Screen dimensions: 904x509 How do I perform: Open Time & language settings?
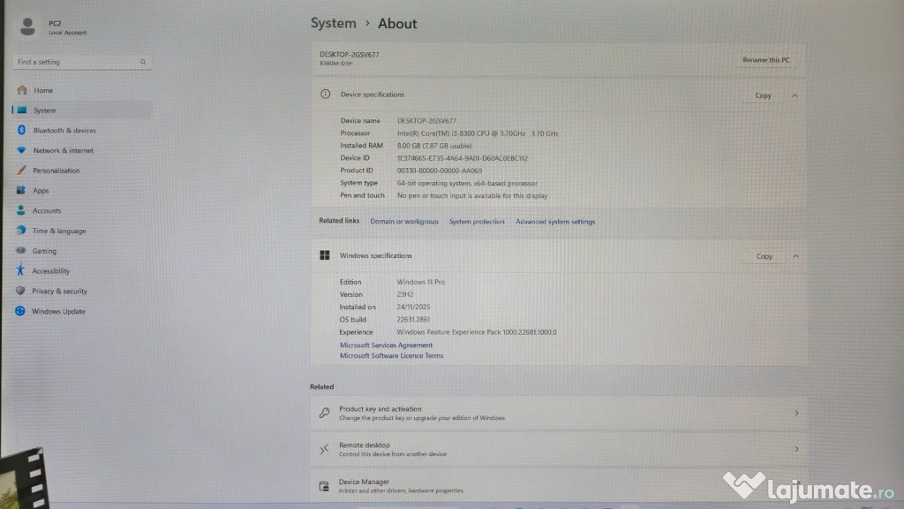pos(59,232)
